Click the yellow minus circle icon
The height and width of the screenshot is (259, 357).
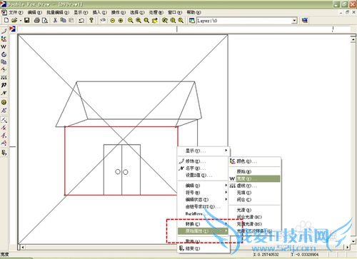(x=113, y=21)
